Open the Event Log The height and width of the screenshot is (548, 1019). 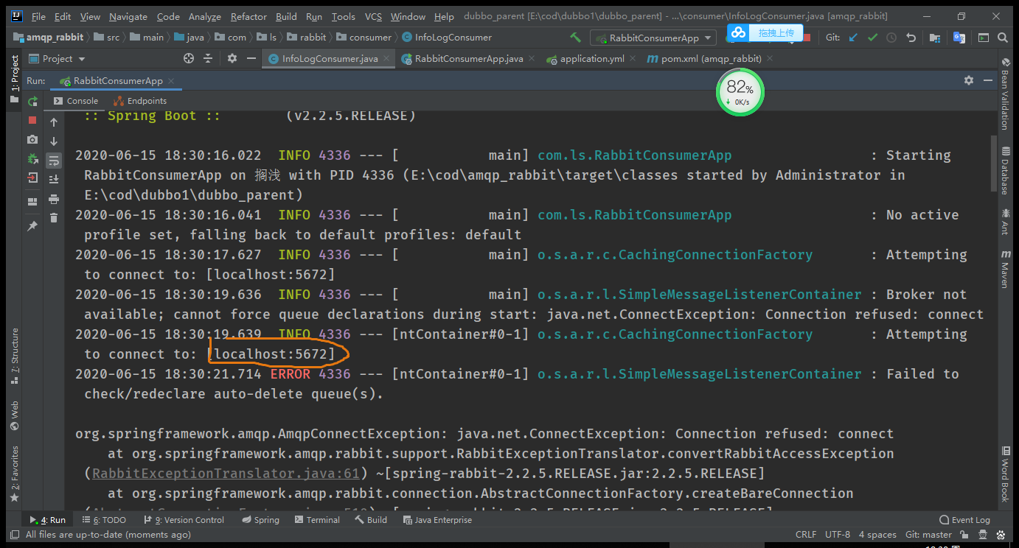964,520
